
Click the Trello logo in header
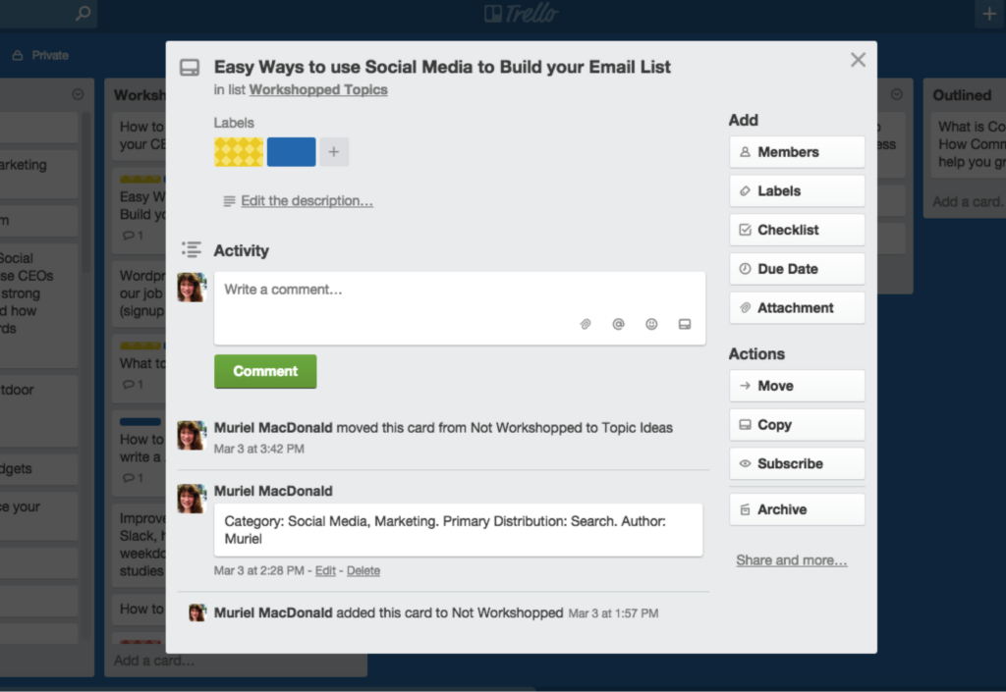(x=522, y=14)
